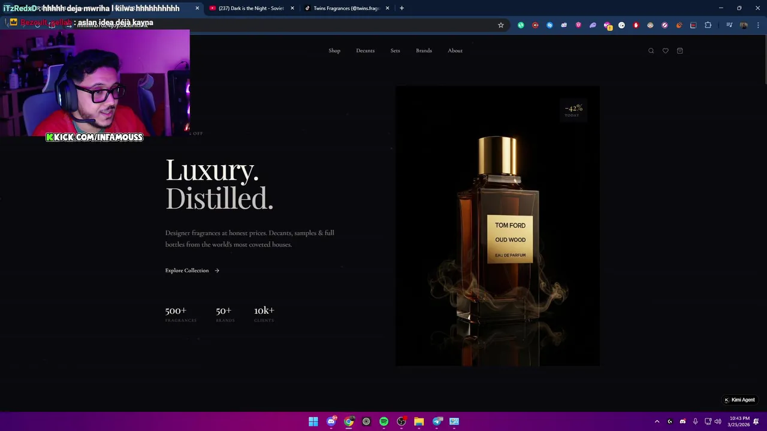Click the blue Shazam extension icon
This screenshot has width=767, height=431.
[549, 25]
